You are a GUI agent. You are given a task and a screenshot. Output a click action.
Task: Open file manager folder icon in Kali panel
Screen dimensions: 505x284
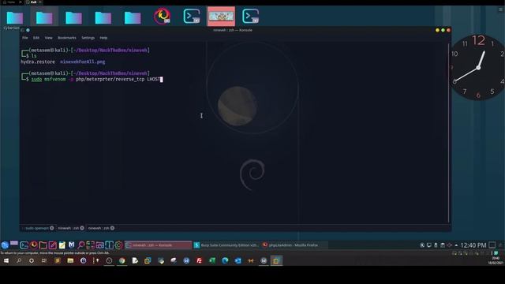(43, 245)
